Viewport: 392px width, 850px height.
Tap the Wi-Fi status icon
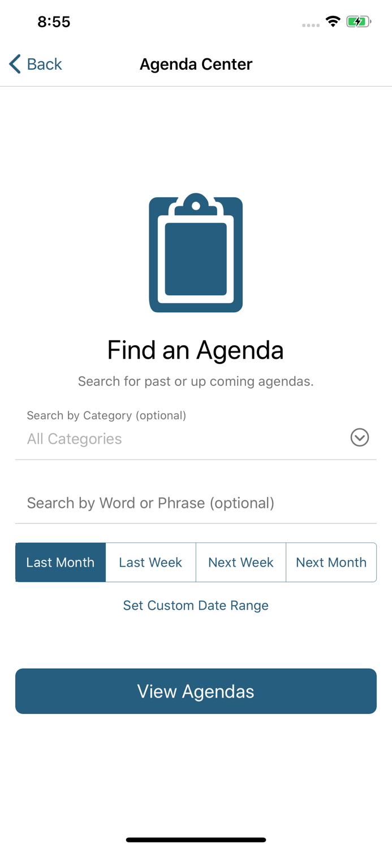click(333, 22)
